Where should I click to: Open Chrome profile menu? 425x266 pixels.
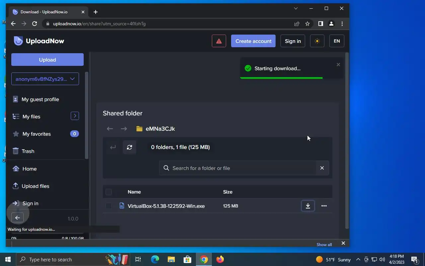point(331,24)
